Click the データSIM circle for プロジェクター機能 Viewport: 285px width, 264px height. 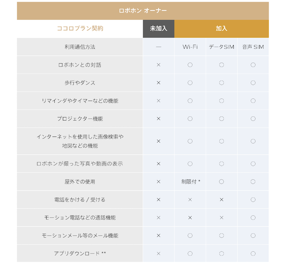pyautogui.click(x=221, y=119)
